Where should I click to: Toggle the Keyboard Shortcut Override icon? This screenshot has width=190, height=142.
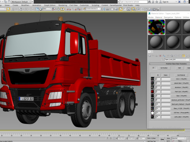[x=62, y=9]
